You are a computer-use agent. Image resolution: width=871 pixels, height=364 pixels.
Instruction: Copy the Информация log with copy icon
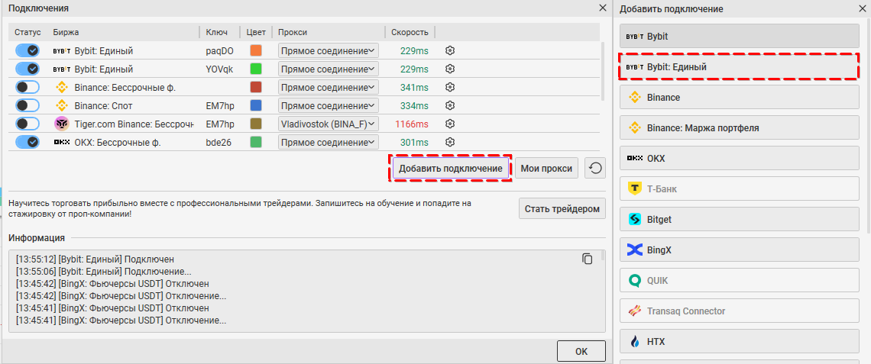[x=587, y=259]
